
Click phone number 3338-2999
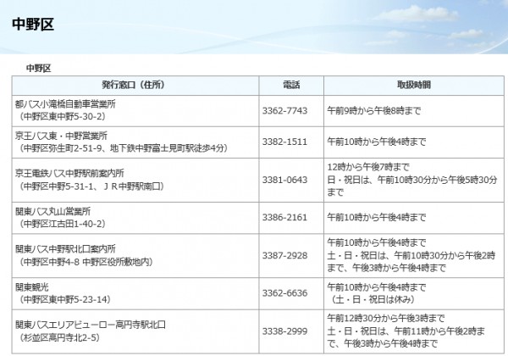pos(284,331)
